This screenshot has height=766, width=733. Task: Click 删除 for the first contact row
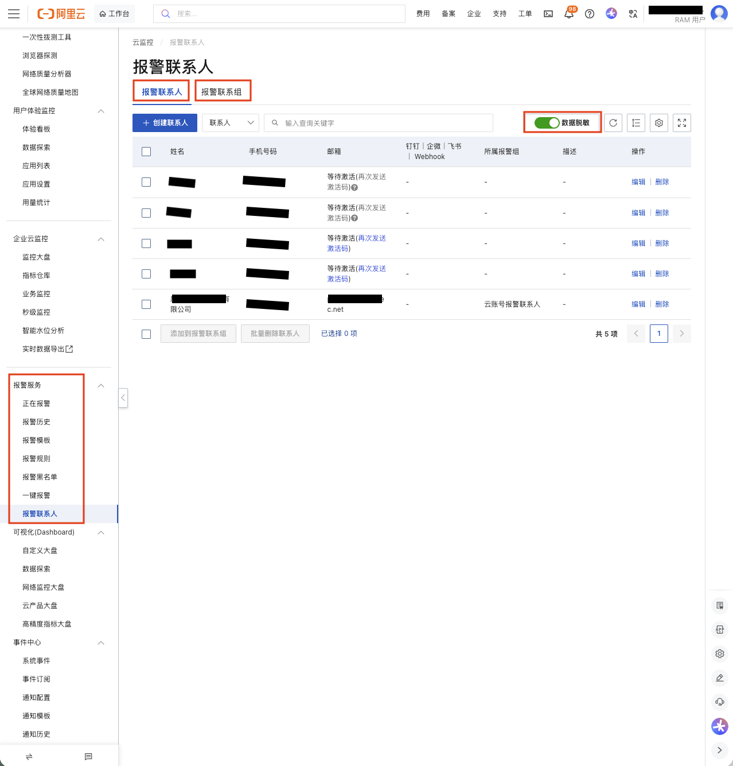pos(662,182)
